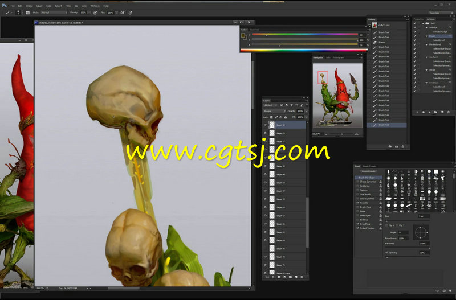Image resolution: width=456 pixels, height=300 pixels.
Task: Click the Navigator zoom slider
Action: (341, 134)
